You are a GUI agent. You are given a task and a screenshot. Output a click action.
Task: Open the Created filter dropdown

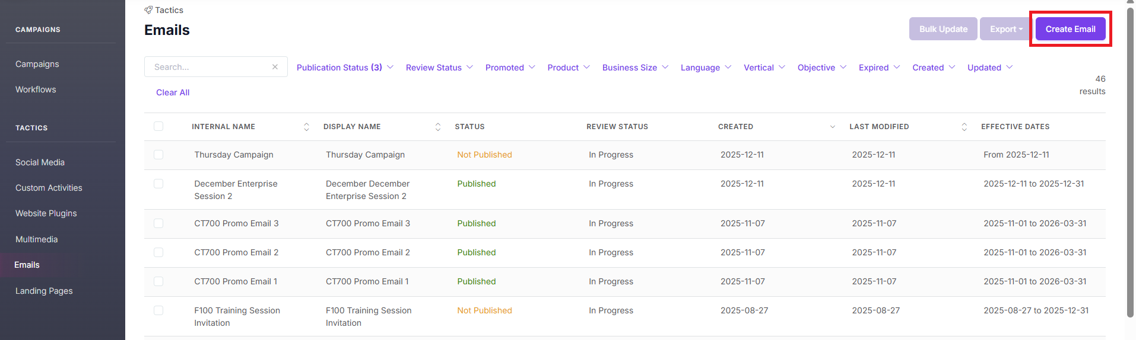coord(934,68)
